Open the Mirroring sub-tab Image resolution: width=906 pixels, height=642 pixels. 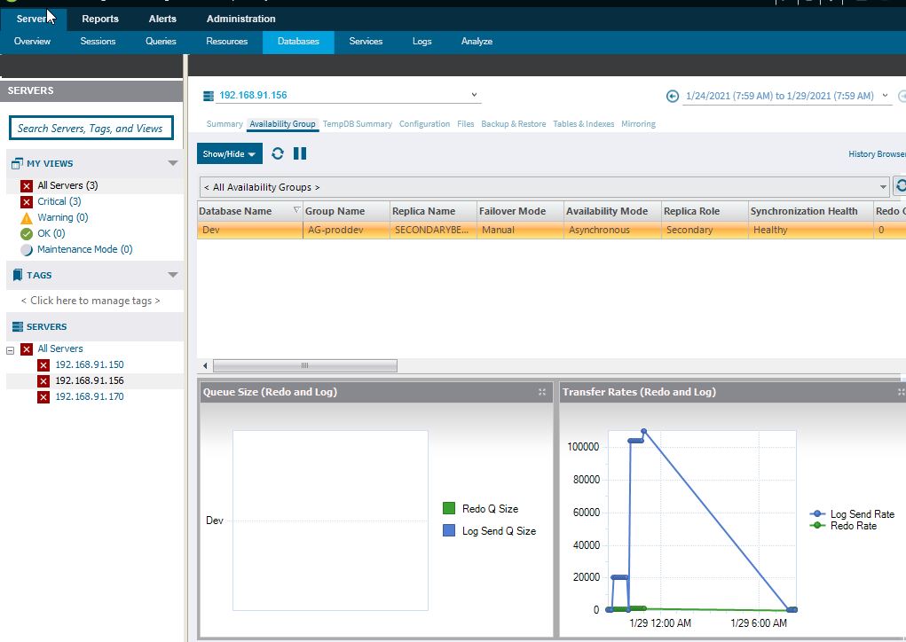[x=639, y=124]
